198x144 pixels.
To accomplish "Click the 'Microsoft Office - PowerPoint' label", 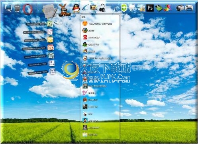I will [x=34, y=49].
